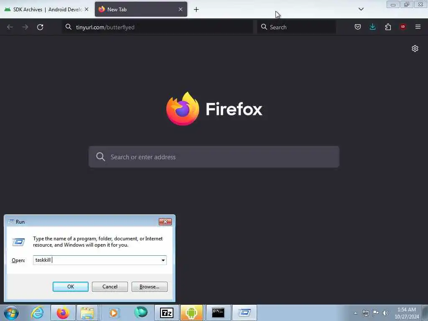The width and height of the screenshot is (428, 321).
Task: Launch Internet Explorer from taskbar
Action: pos(37,313)
